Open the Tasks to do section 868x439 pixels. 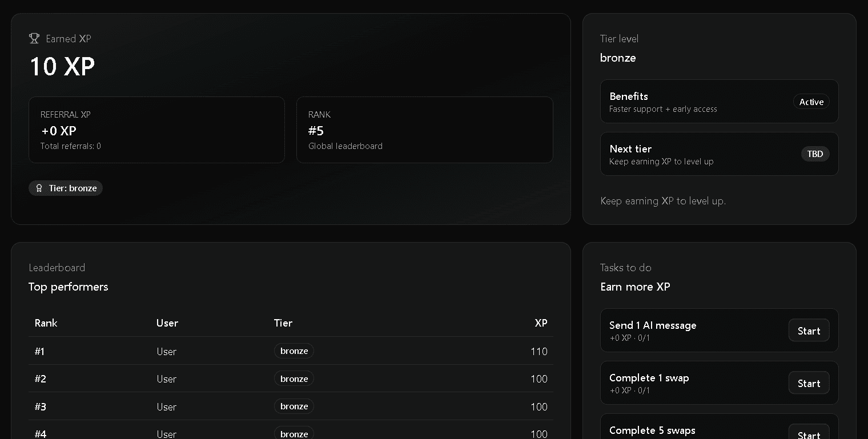click(626, 267)
